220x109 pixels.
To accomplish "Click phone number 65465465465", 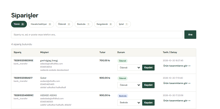I will click(47, 84).
